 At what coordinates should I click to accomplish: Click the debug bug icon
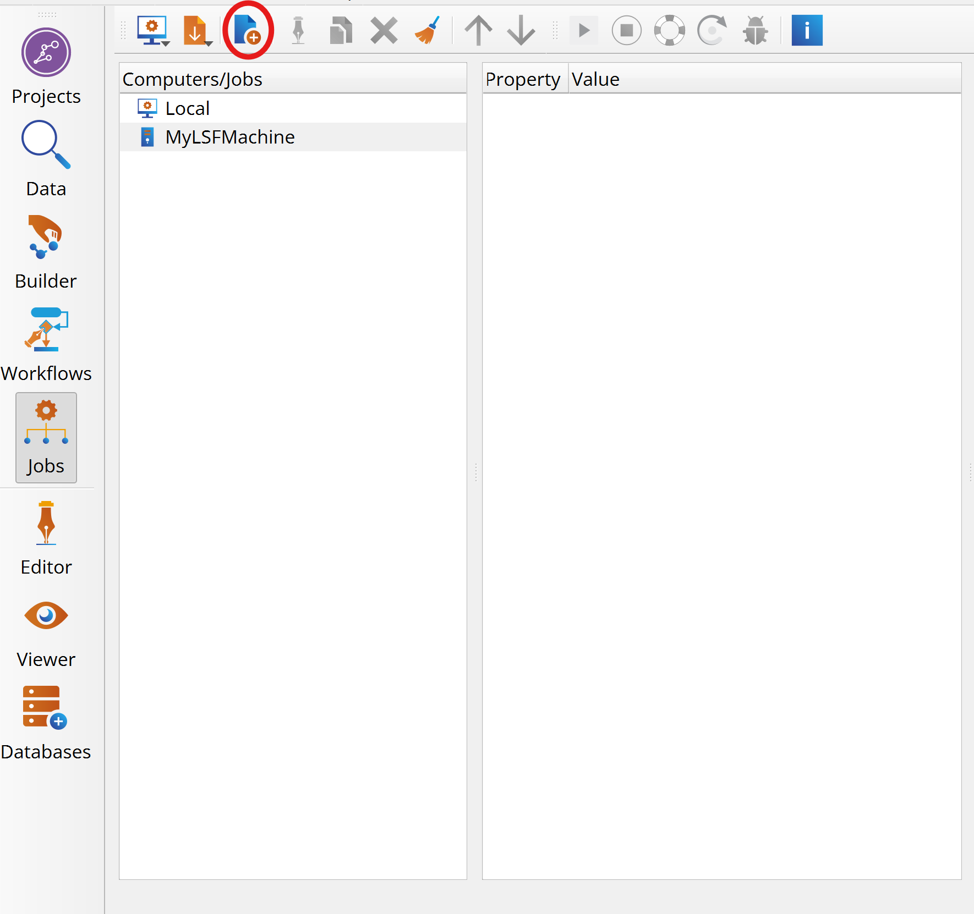tap(755, 30)
